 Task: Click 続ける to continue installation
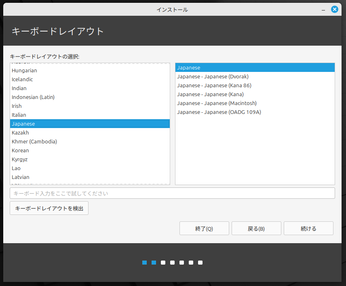pyautogui.click(x=308, y=229)
